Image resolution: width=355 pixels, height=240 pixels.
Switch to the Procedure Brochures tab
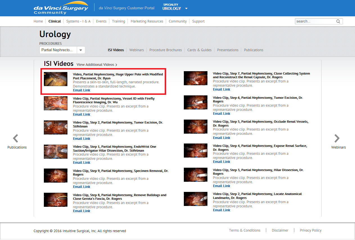166,50
